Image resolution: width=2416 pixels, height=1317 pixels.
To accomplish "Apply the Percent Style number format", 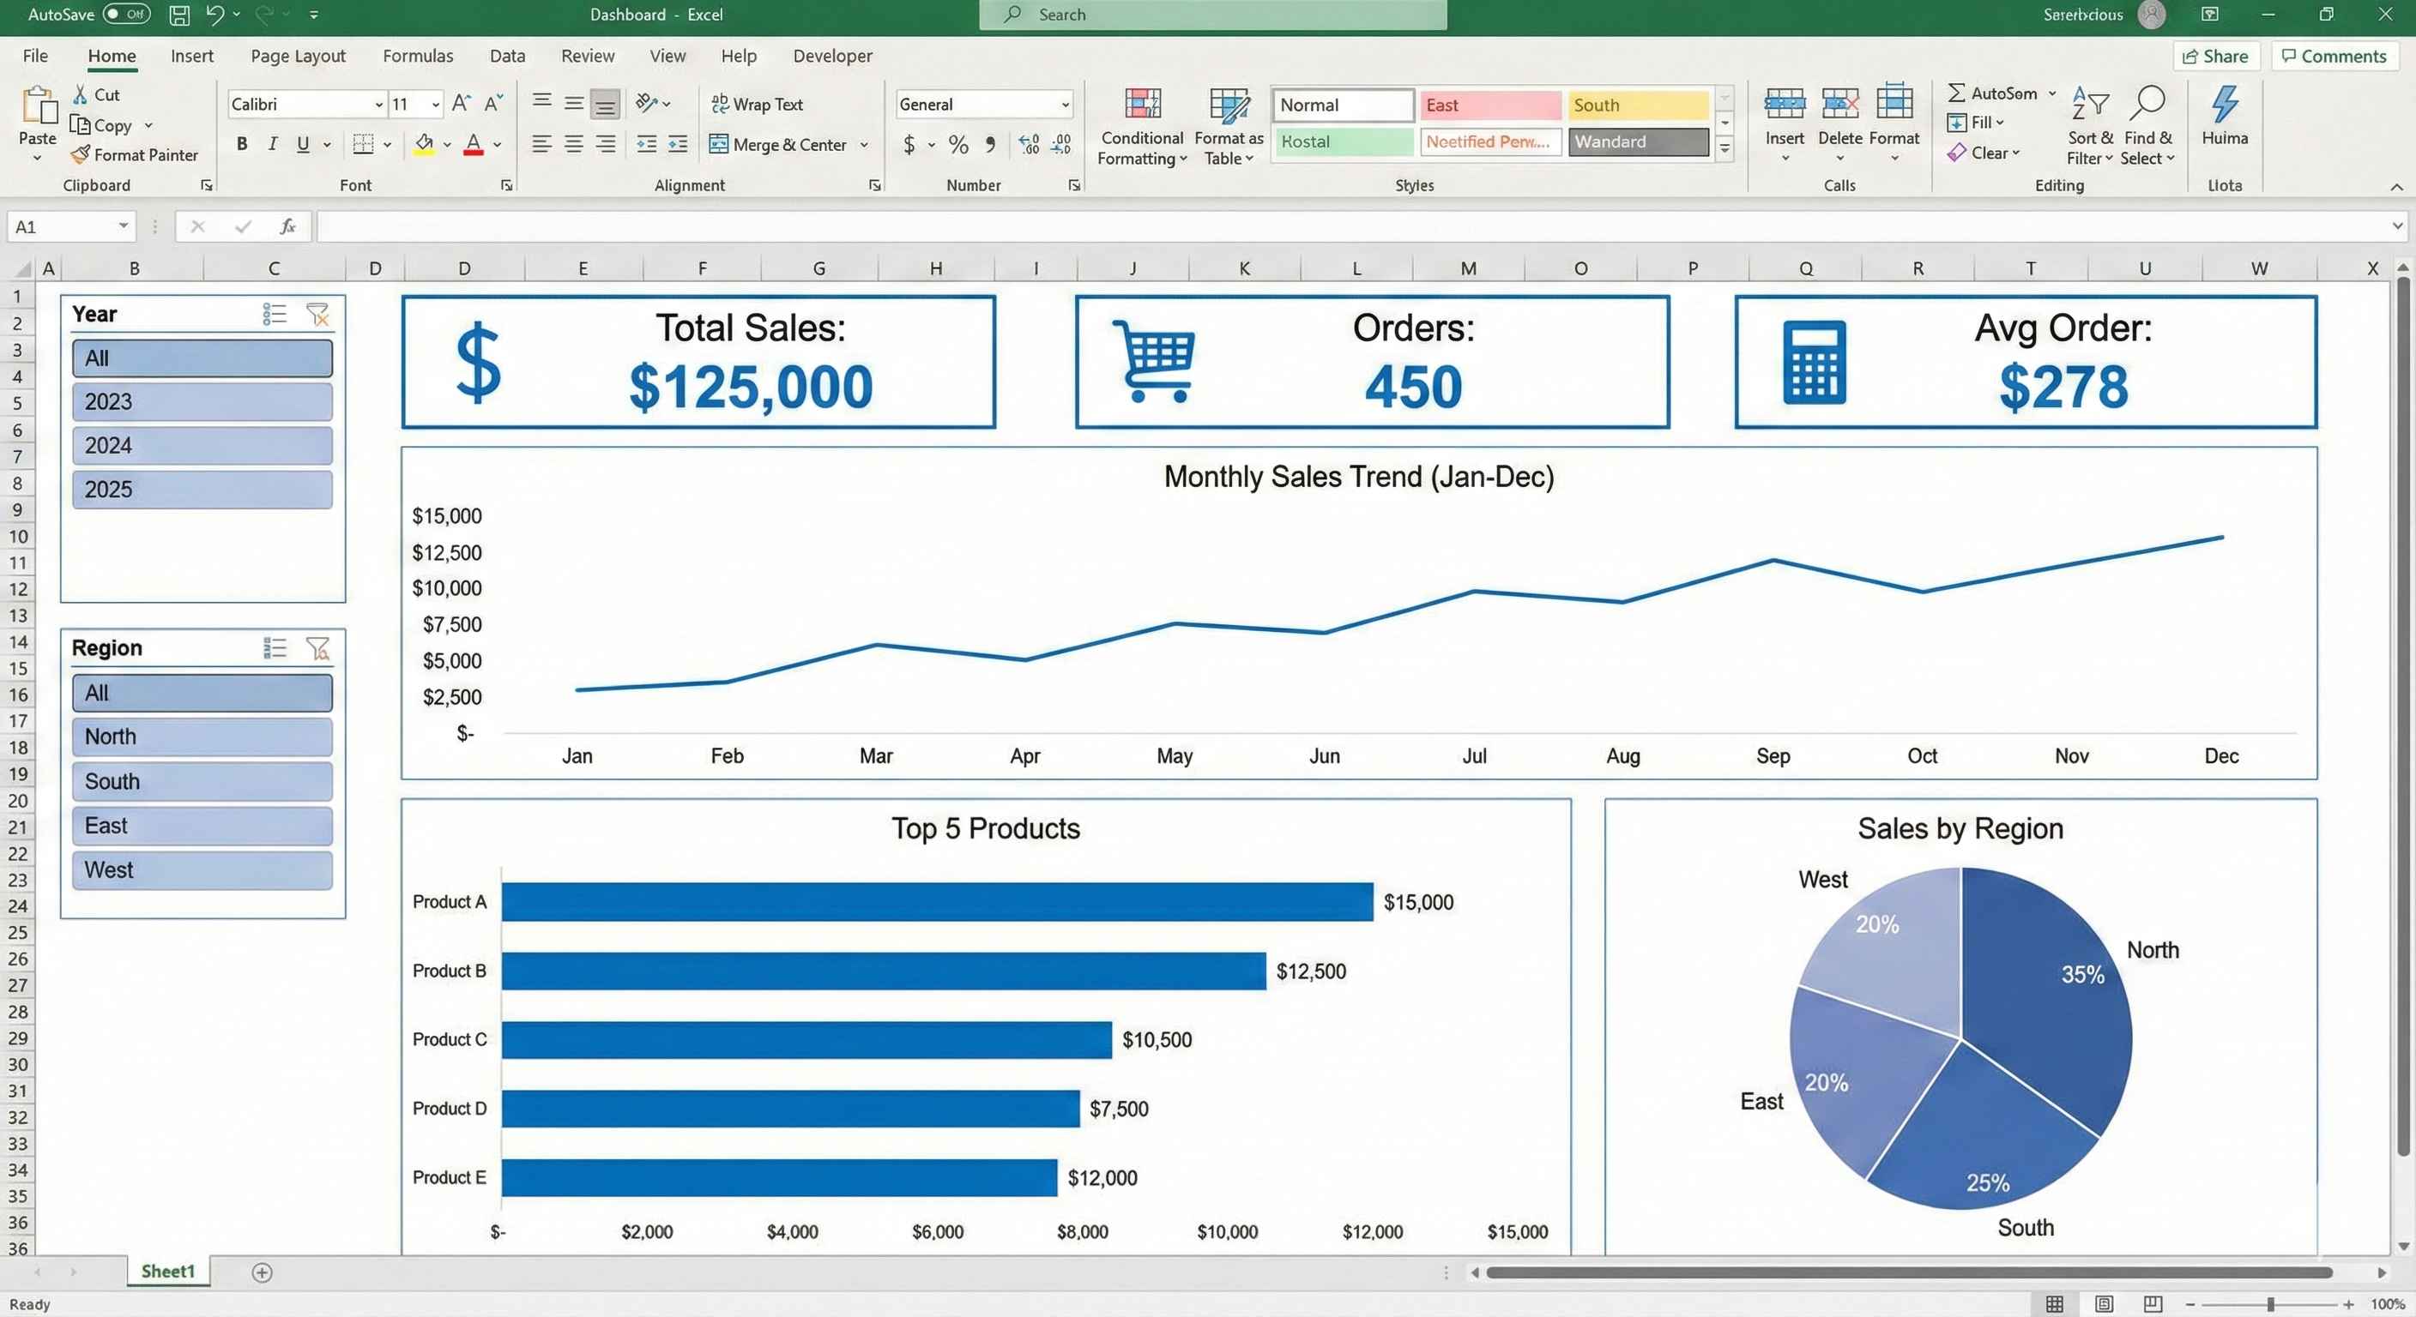I will [x=957, y=144].
